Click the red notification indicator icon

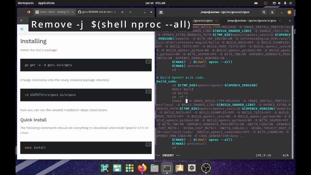[x=265, y=3]
